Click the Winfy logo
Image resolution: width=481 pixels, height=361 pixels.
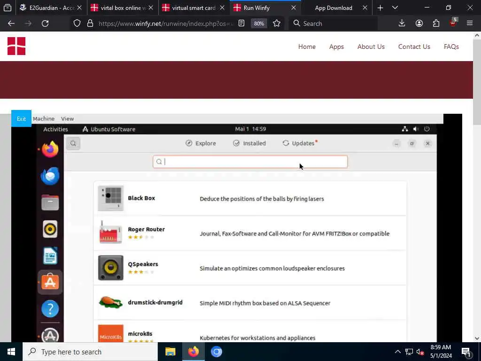coord(16,46)
